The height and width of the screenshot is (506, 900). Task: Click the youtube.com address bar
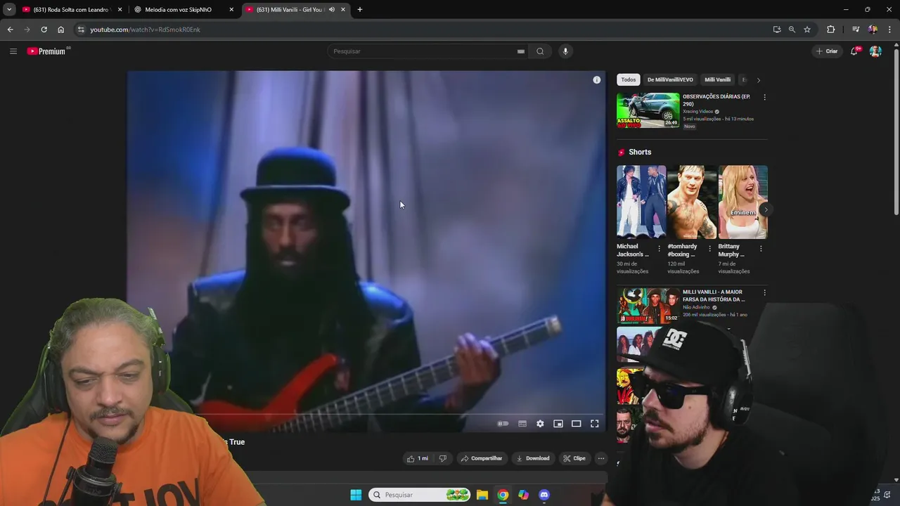point(422,30)
